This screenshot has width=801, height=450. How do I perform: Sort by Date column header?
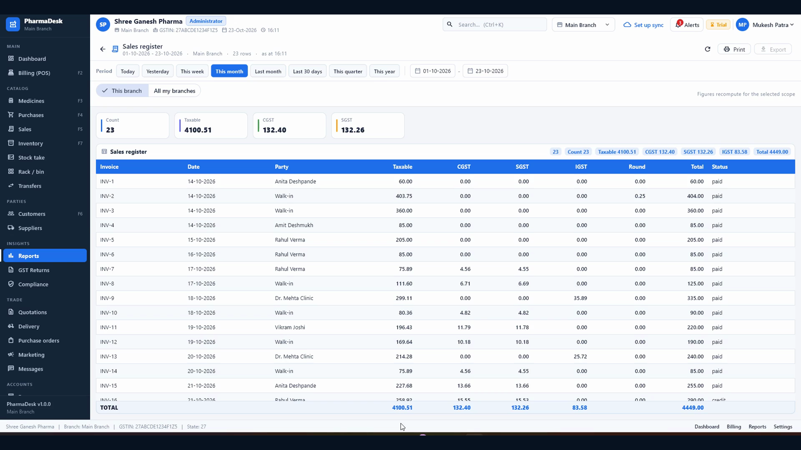193,166
